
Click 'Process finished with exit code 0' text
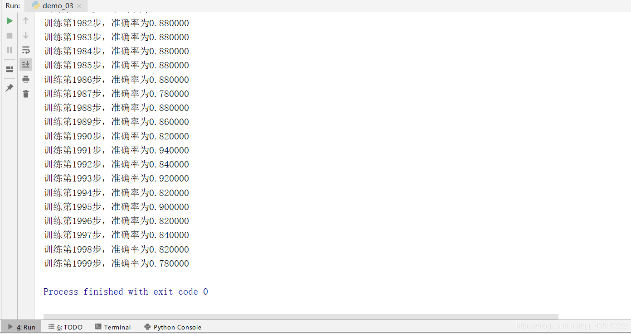click(126, 292)
